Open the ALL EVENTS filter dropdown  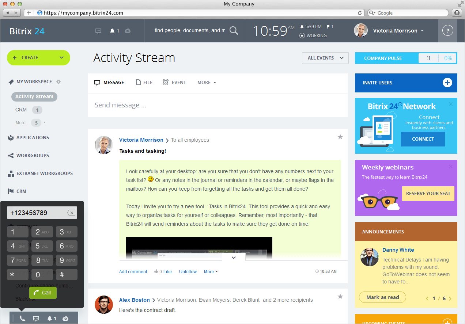pos(325,58)
